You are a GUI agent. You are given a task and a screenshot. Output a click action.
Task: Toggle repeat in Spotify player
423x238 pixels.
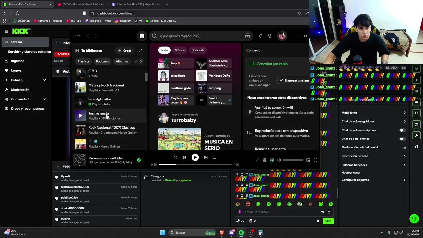tap(214, 157)
